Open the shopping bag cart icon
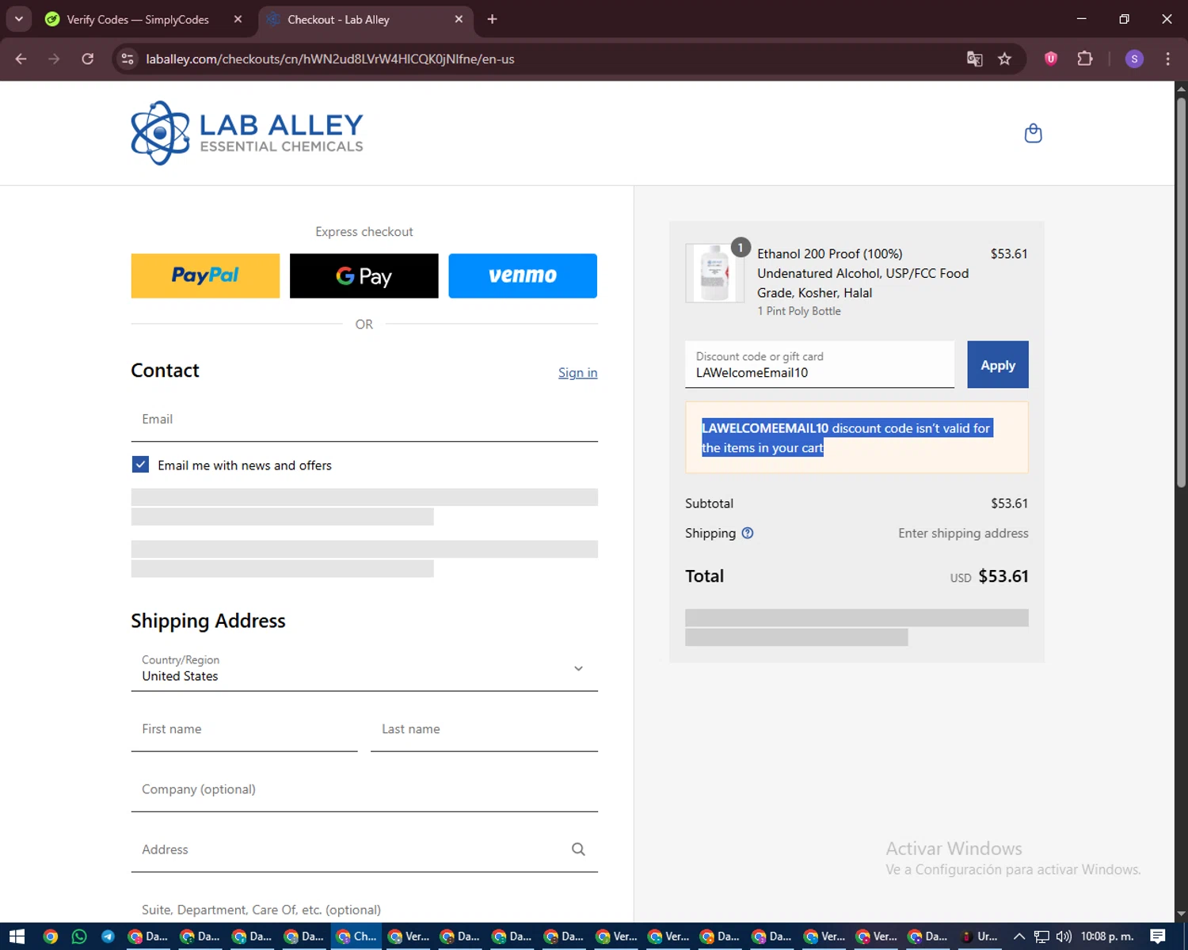1188x950 pixels. pyautogui.click(x=1033, y=133)
